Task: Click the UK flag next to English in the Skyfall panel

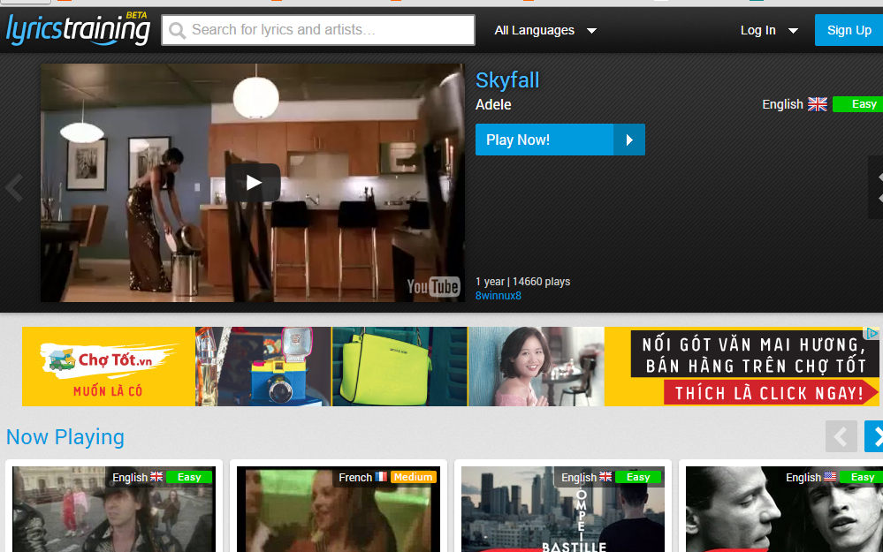Action: [x=817, y=104]
